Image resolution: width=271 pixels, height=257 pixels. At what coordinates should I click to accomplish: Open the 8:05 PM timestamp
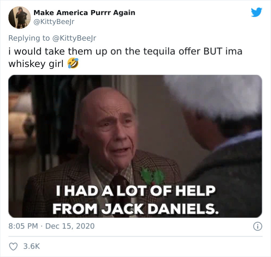(23, 226)
